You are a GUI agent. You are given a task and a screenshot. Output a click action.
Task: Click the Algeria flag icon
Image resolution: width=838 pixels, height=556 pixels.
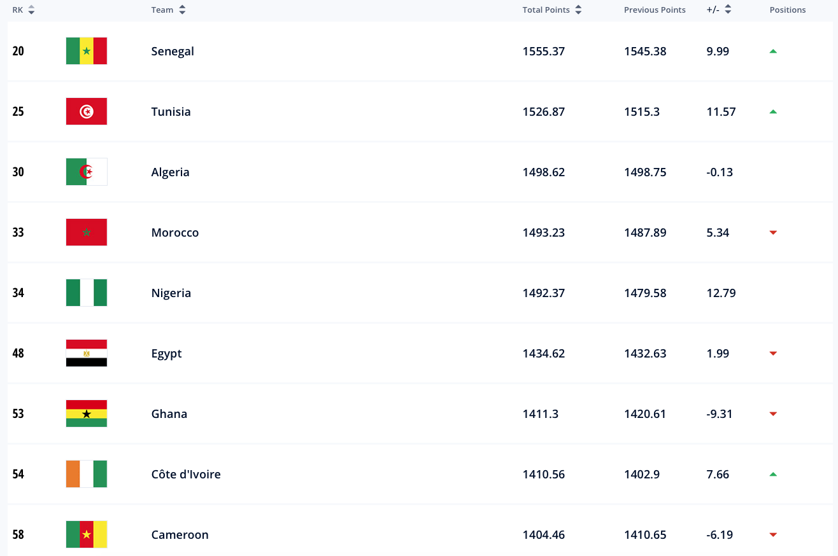click(87, 172)
